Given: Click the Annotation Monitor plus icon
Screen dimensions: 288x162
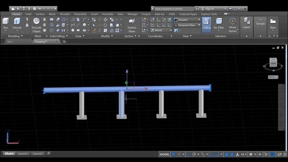Looking at the screenshot, I should click(x=260, y=154).
